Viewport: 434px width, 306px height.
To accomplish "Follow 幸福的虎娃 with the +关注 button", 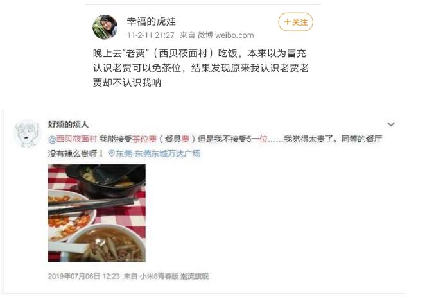I will (x=295, y=22).
